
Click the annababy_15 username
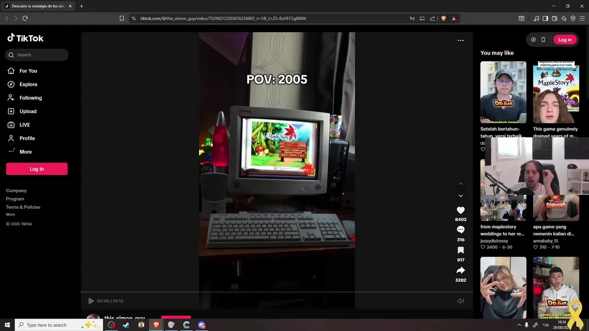[x=546, y=241]
